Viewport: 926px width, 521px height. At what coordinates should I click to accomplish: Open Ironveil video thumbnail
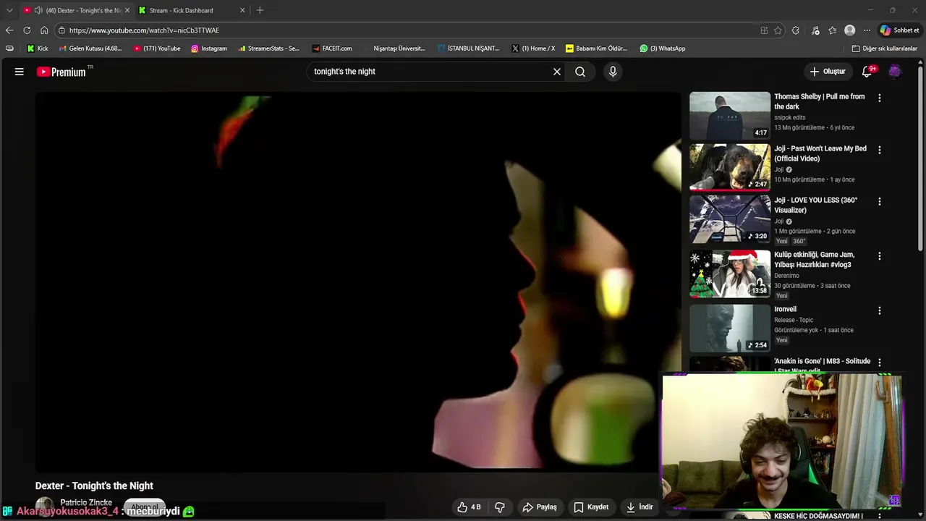[730, 328]
